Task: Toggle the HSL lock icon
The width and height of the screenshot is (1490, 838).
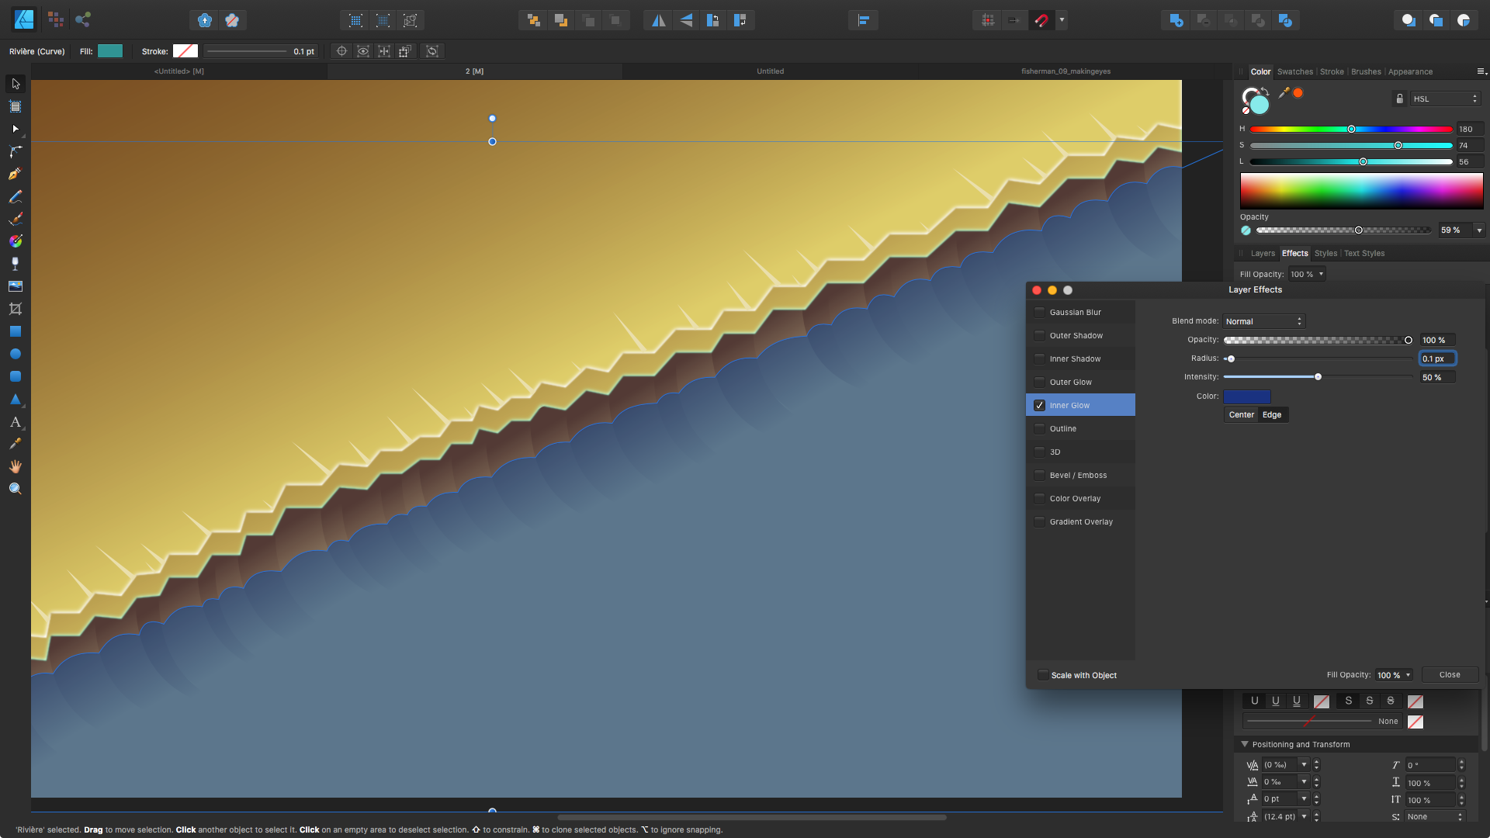Action: (1400, 99)
